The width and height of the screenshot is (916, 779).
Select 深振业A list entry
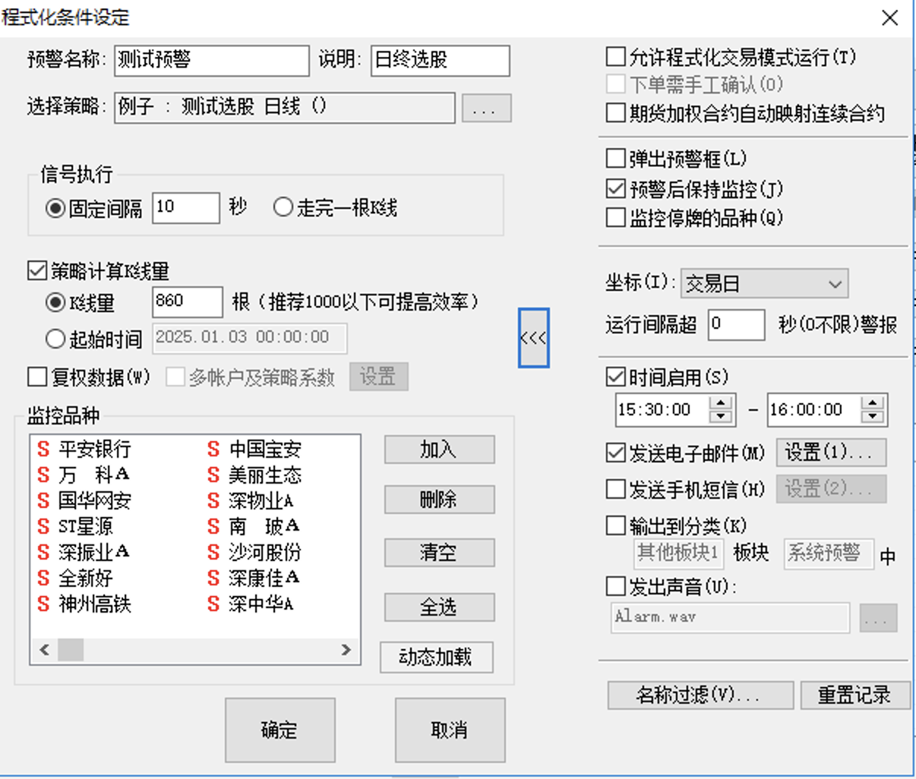[94, 552]
